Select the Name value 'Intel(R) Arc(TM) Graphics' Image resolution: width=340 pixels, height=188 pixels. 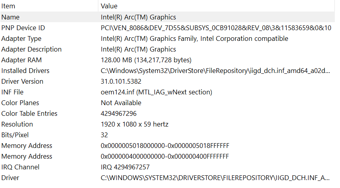click(x=138, y=17)
